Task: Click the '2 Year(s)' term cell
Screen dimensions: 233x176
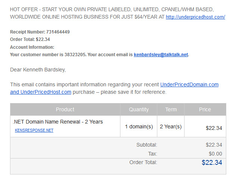Action: (171, 127)
